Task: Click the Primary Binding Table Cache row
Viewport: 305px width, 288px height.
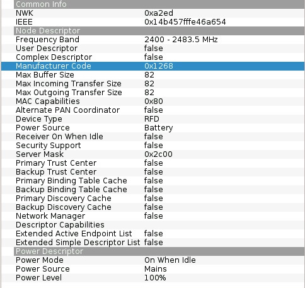Action: pyautogui.click(x=153, y=181)
